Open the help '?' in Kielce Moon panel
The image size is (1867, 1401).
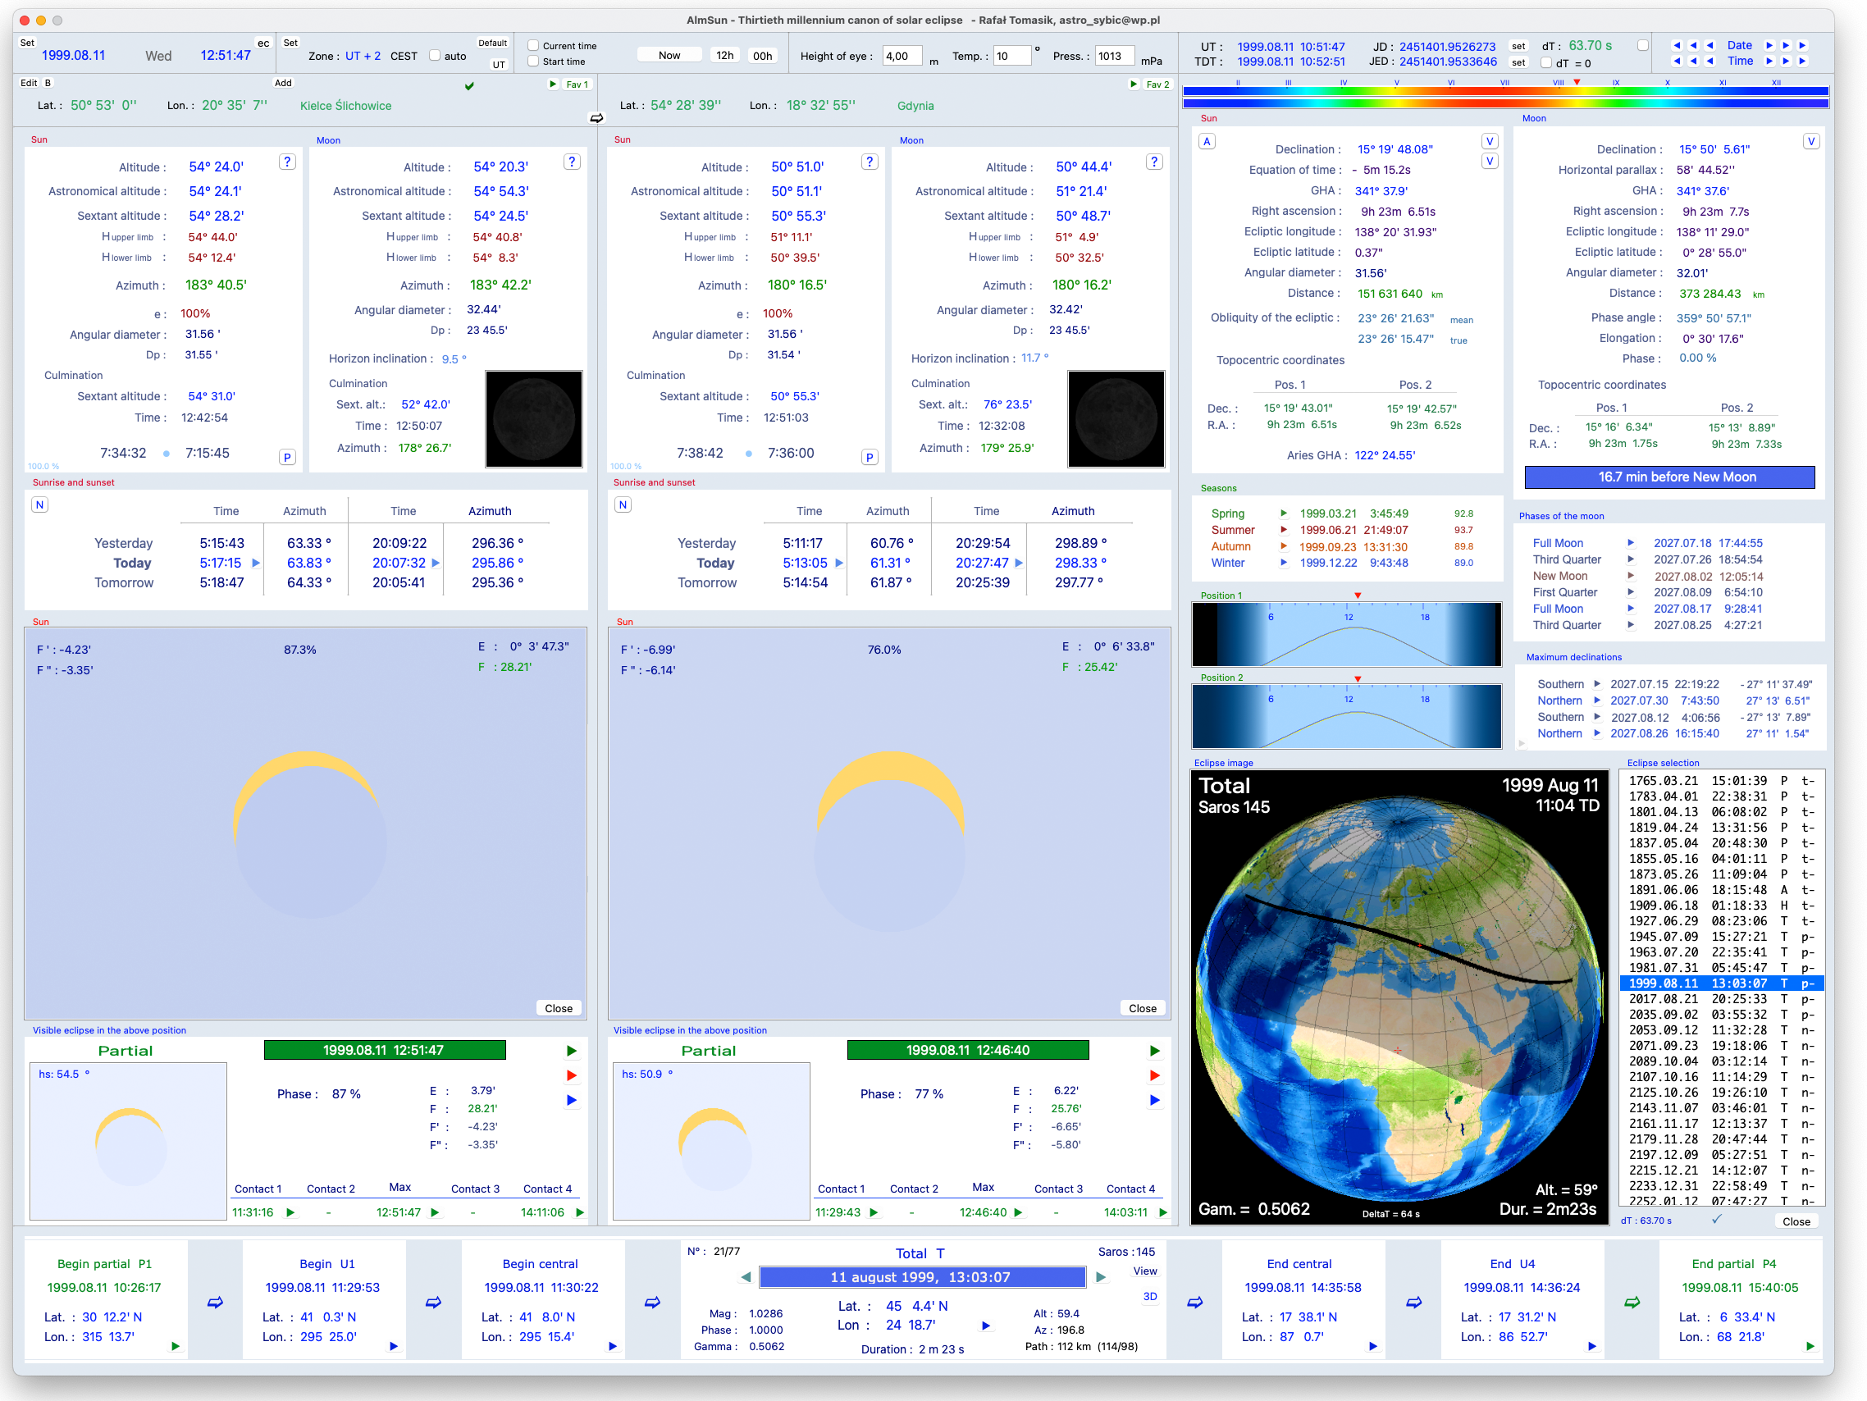(x=572, y=162)
